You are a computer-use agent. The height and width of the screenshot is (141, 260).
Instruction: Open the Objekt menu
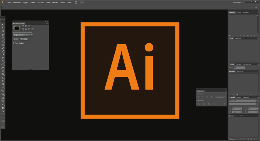[x=26, y=3]
